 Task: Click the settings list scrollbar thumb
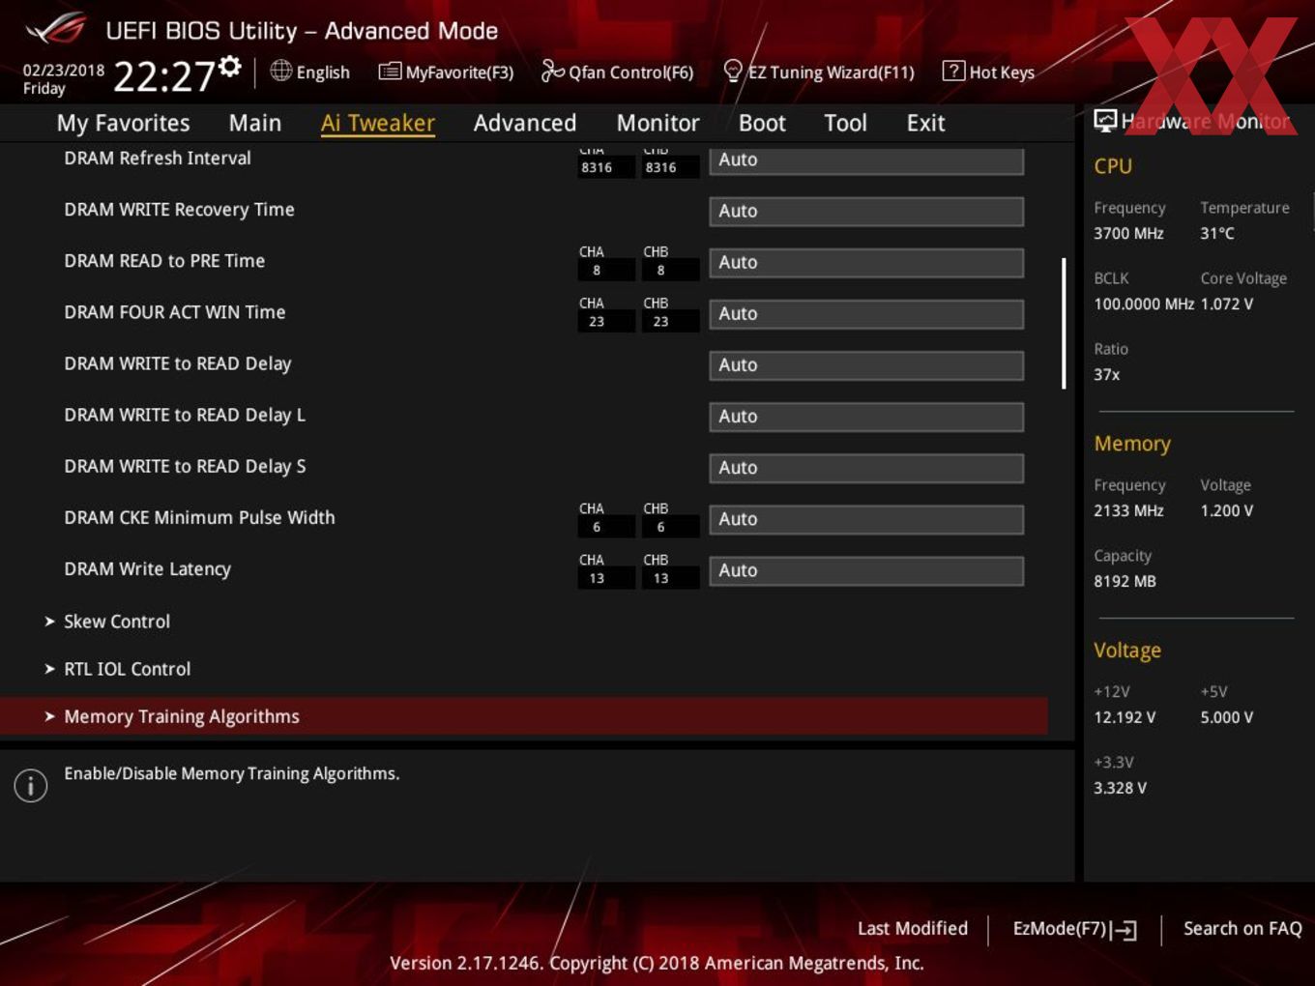1064,323
